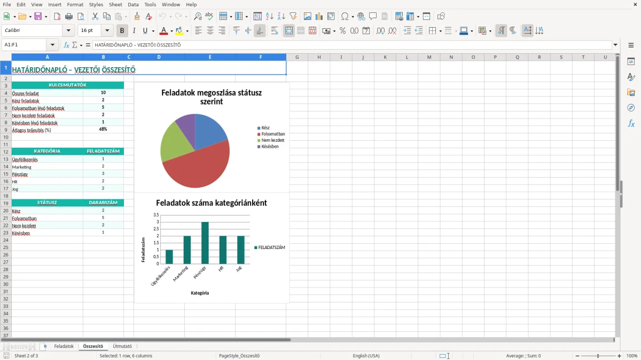This screenshot has width=641, height=360.
Task: Sort ascending A to Z
Action: [x=269, y=17]
